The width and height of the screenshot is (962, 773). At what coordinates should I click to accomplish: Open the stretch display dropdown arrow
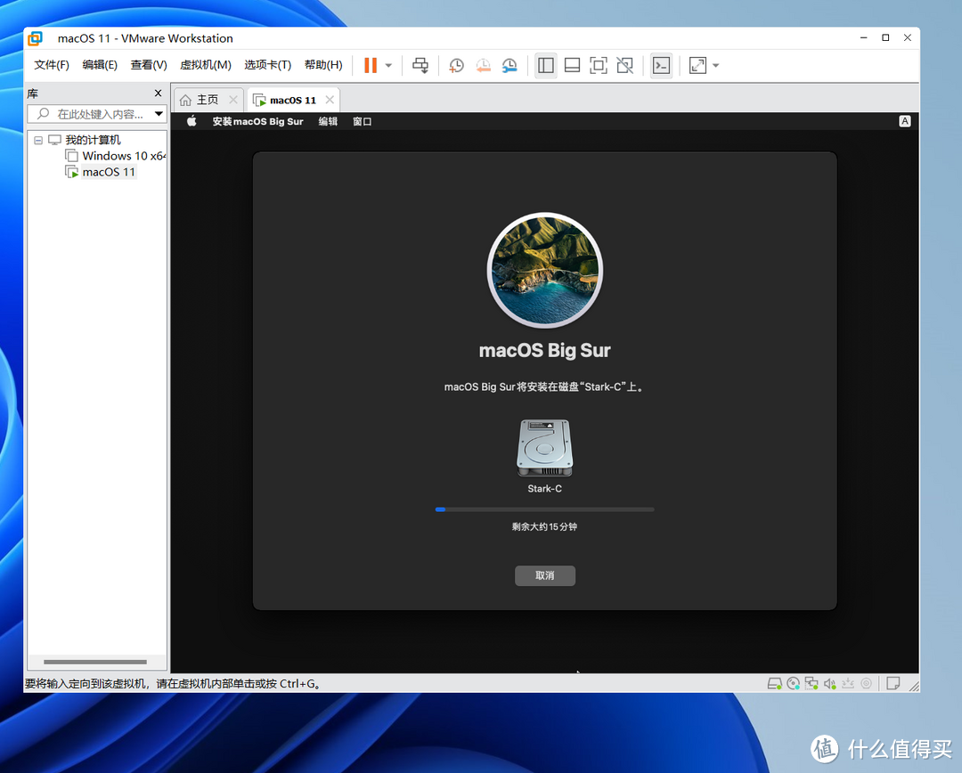(x=715, y=66)
